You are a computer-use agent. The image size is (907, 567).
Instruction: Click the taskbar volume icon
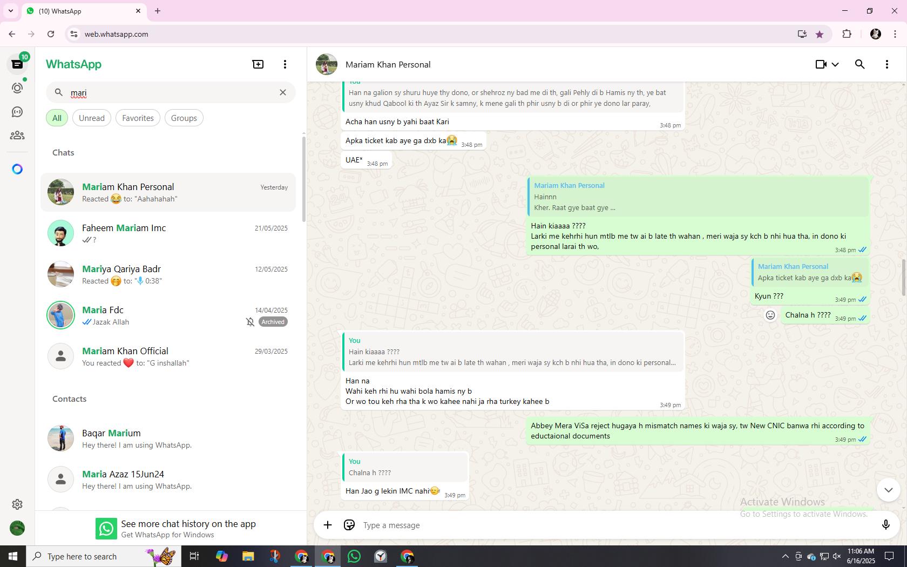837,556
